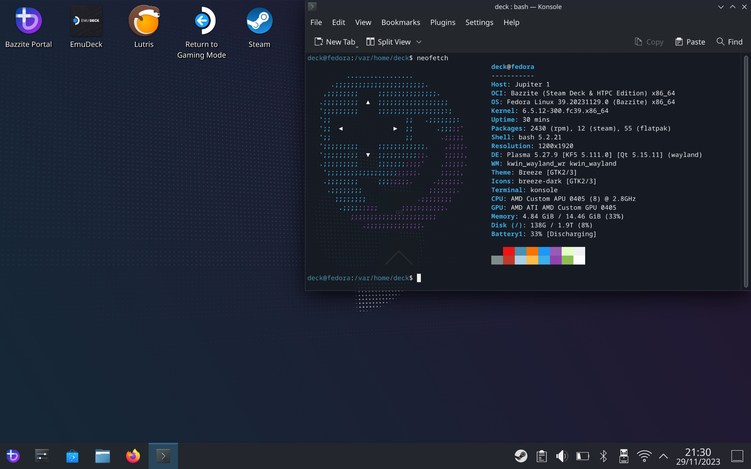Viewport: 751px width, 469px height.
Task: Click the Paste button in the toolbar
Action: click(x=690, y=42)
